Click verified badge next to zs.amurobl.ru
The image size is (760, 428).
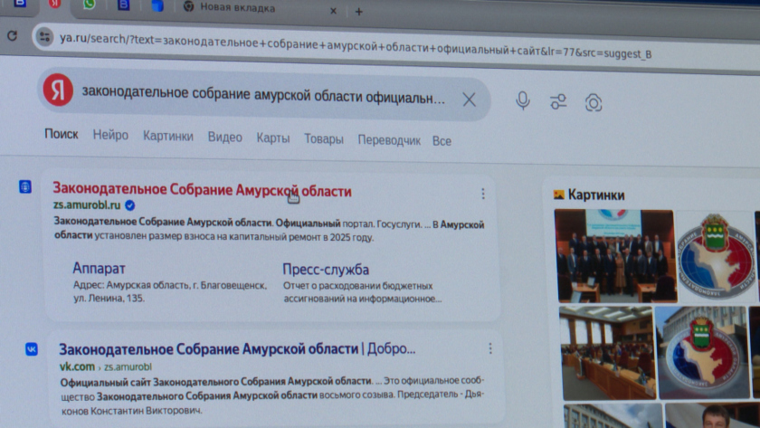coord(129,205)
